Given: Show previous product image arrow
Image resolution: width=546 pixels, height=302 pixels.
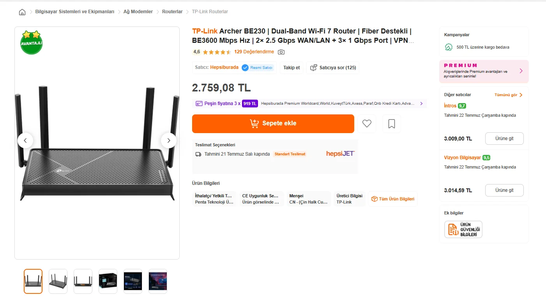Looking at the screenshot, I should [25, 140].
